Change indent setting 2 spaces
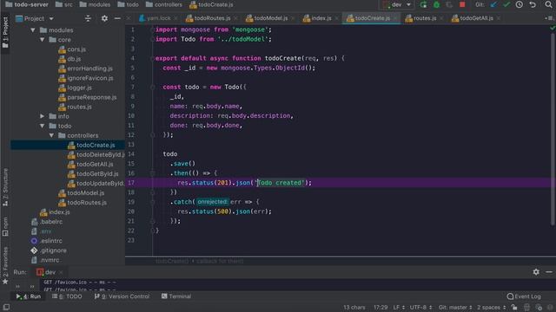 [491, 307]
